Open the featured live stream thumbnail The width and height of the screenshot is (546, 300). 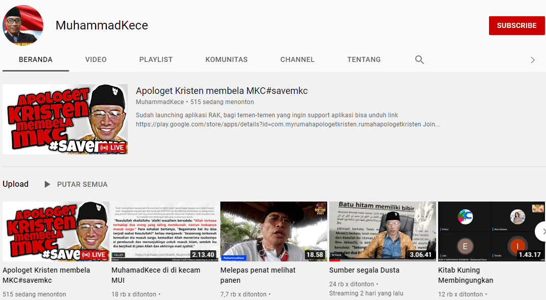click(x=65, y=119)
